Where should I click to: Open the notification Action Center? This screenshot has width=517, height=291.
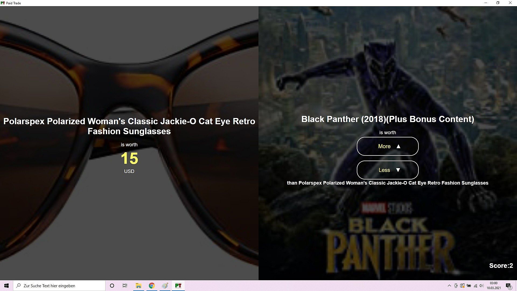tap(509, 286)
